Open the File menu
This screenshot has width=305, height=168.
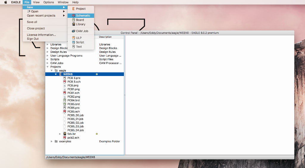coord(27,2)
